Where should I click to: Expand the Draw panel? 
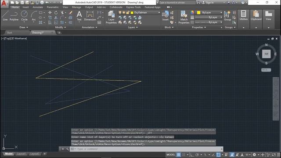point(24,27)
